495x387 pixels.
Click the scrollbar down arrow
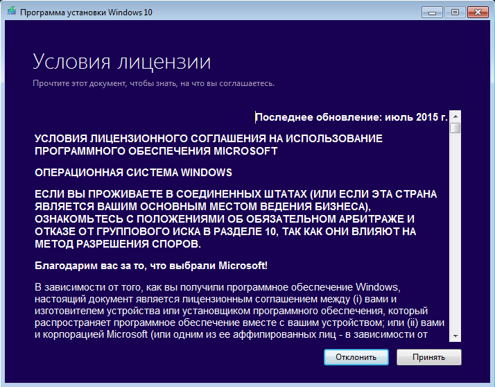(455, 336)
